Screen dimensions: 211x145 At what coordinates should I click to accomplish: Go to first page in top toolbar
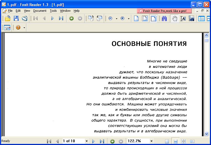click(x=36, y=18)
